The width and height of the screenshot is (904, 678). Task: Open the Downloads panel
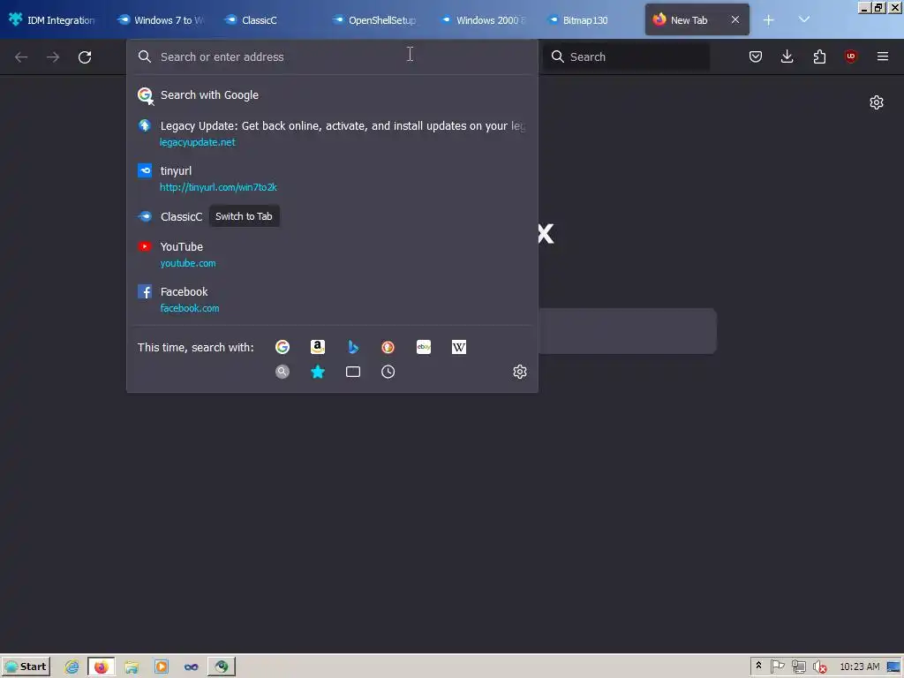(x=787, y=56)
